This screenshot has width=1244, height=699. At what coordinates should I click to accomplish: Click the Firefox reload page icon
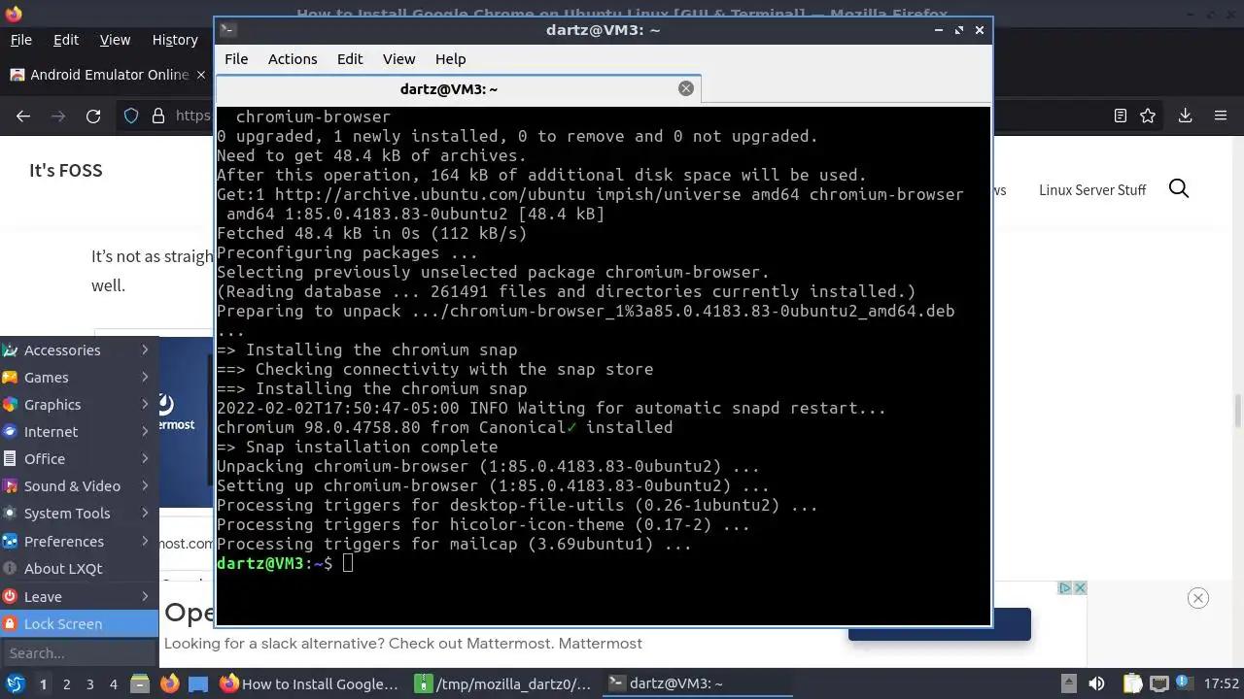tap(93, 116)
